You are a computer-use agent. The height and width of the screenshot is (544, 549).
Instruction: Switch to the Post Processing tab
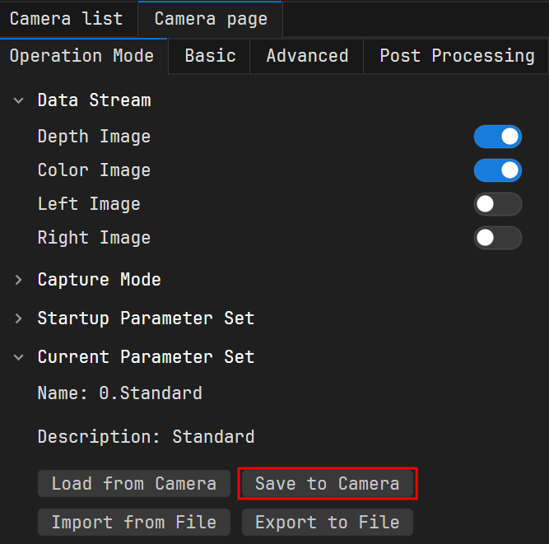[457, 56]
